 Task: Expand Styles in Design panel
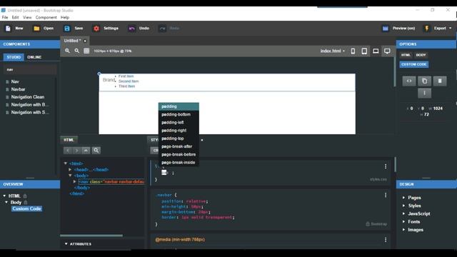(403, 206)
